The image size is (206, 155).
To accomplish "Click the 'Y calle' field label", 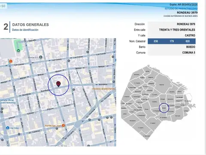I will point(142,35).
